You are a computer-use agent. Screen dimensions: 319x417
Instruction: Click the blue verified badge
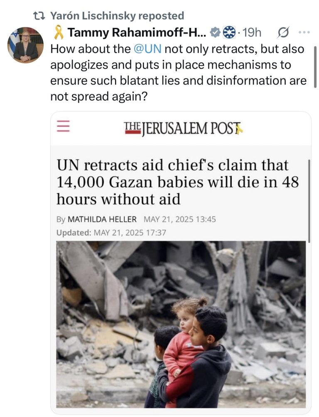[215, 32]
